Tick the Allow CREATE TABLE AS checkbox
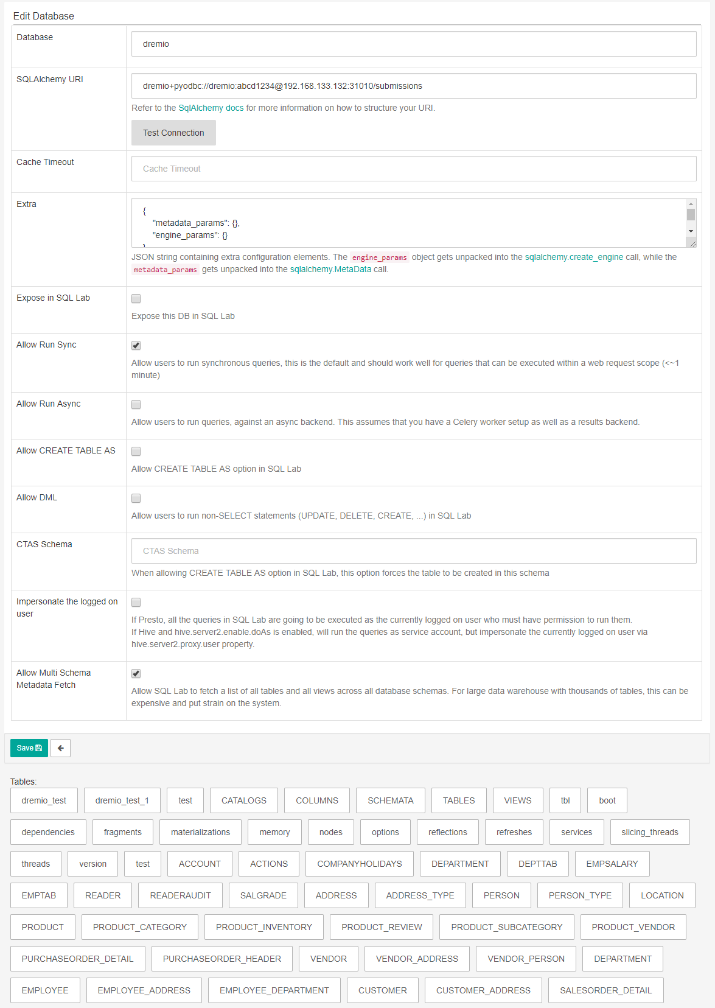 pyautogui.click(x=136, y=452)
